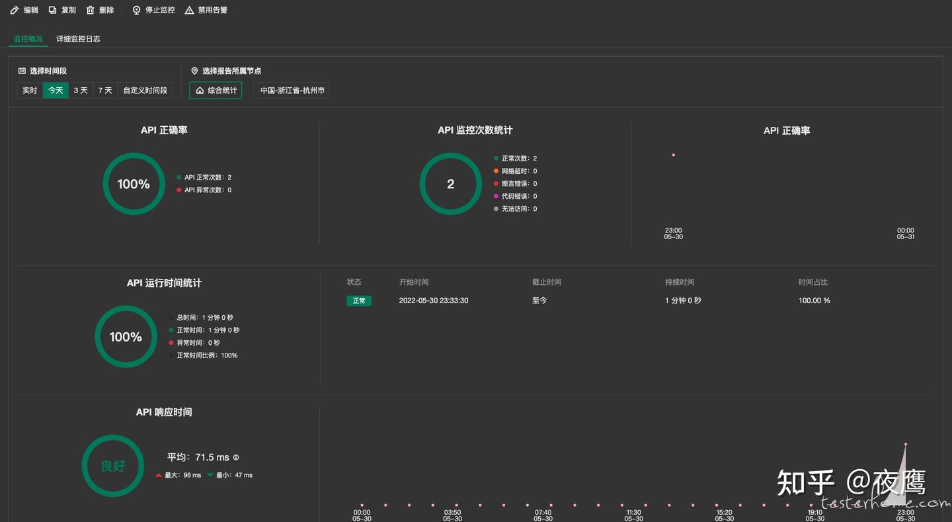Image resolution: width=952 pixels, height=522 pixels.
Task: Click data point in API 正确率 line chart
Action: point(674,155)
